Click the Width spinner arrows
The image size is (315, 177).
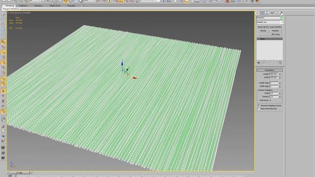(280, 78)
